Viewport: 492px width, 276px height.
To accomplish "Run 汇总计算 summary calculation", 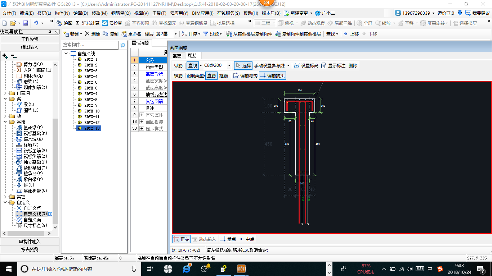I will point(87,23).
